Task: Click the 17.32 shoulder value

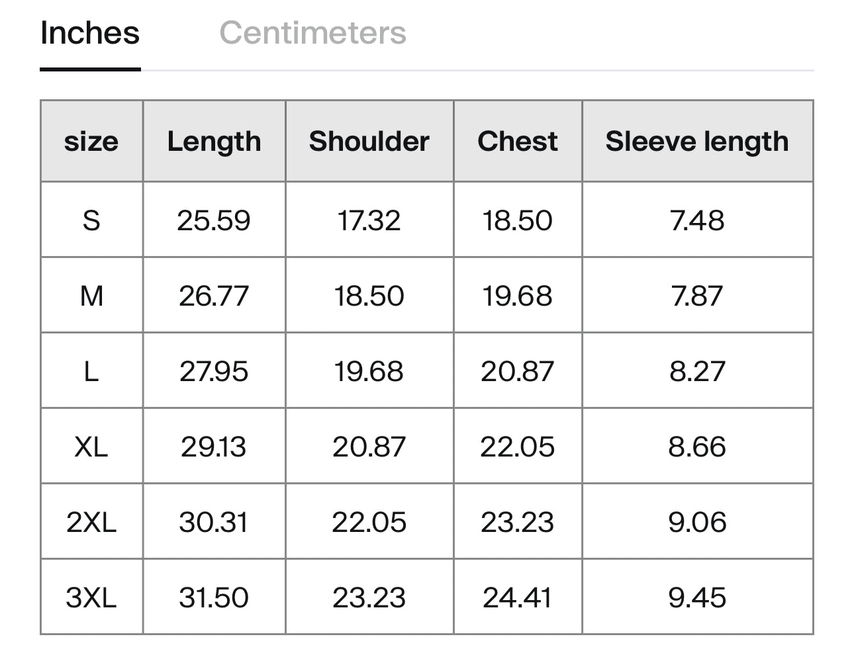Action: [x=369, y=220]
